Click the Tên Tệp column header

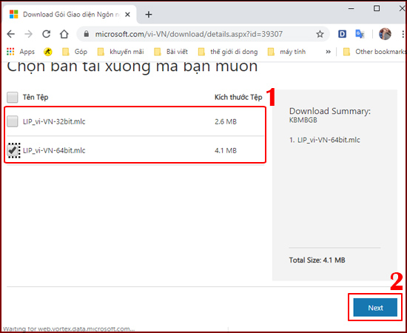click(x=36, y=98)
